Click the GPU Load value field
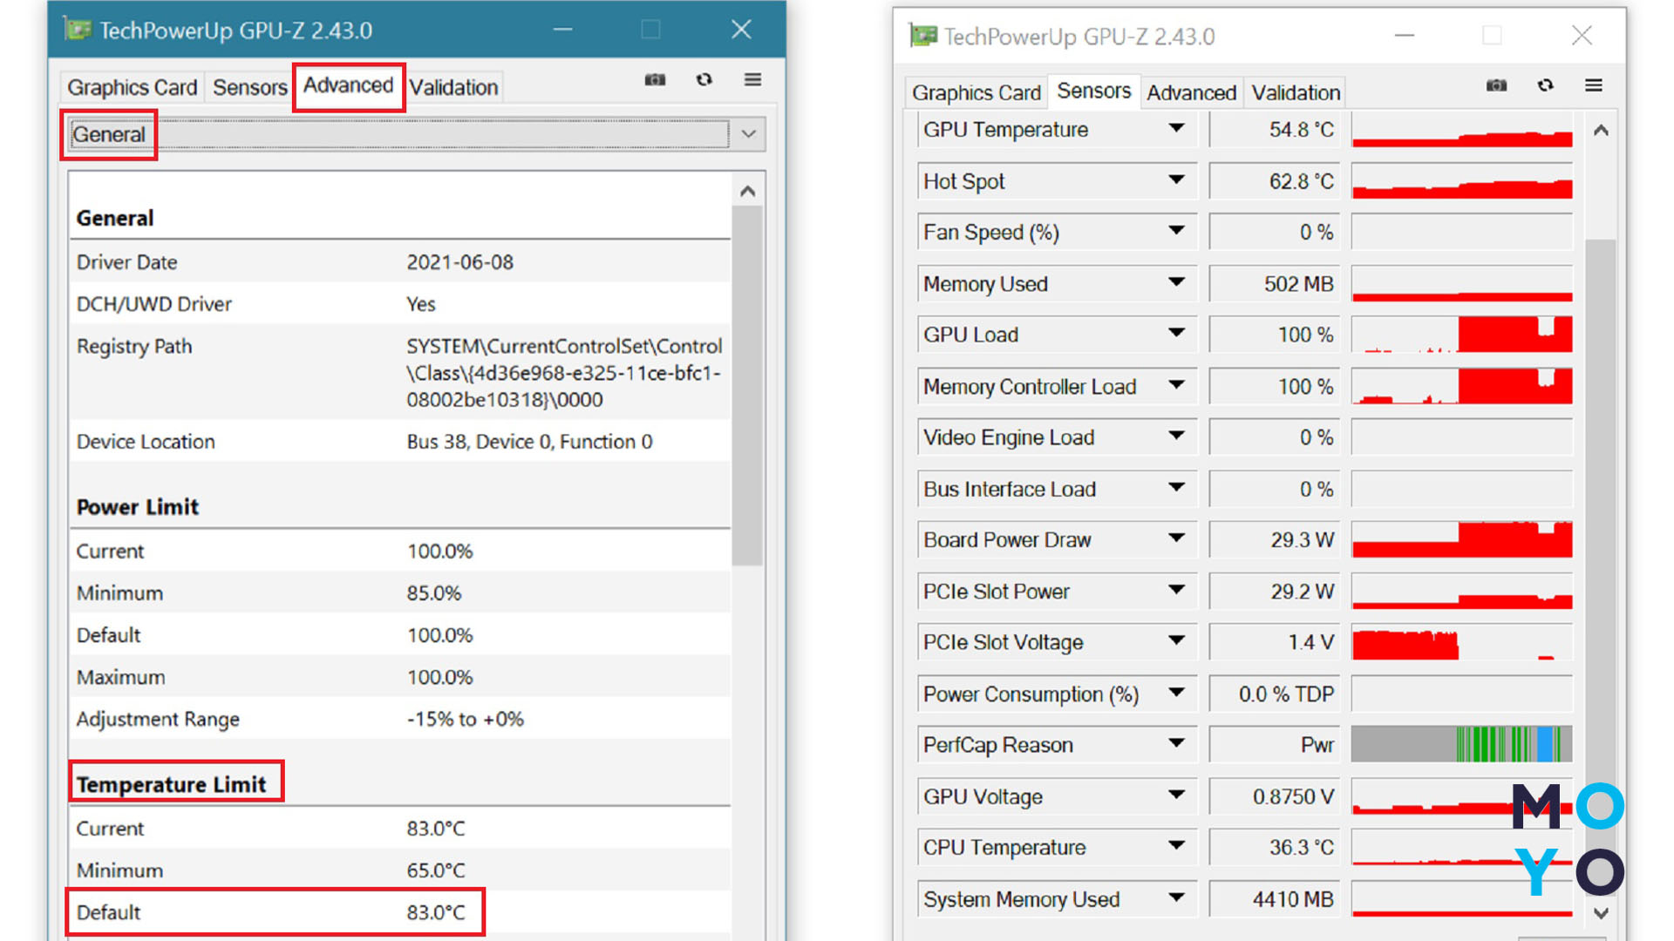 (x=1275, y=335)
